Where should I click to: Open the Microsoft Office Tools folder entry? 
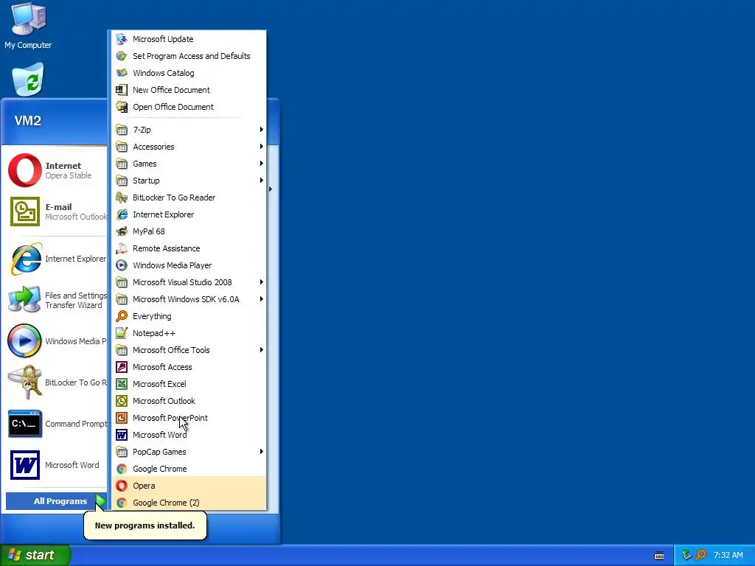[189, 350]
